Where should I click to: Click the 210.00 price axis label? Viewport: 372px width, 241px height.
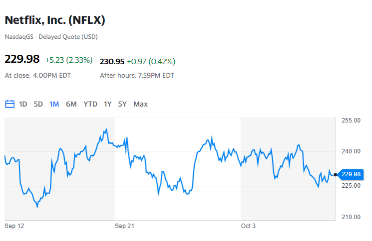(351, 217)
